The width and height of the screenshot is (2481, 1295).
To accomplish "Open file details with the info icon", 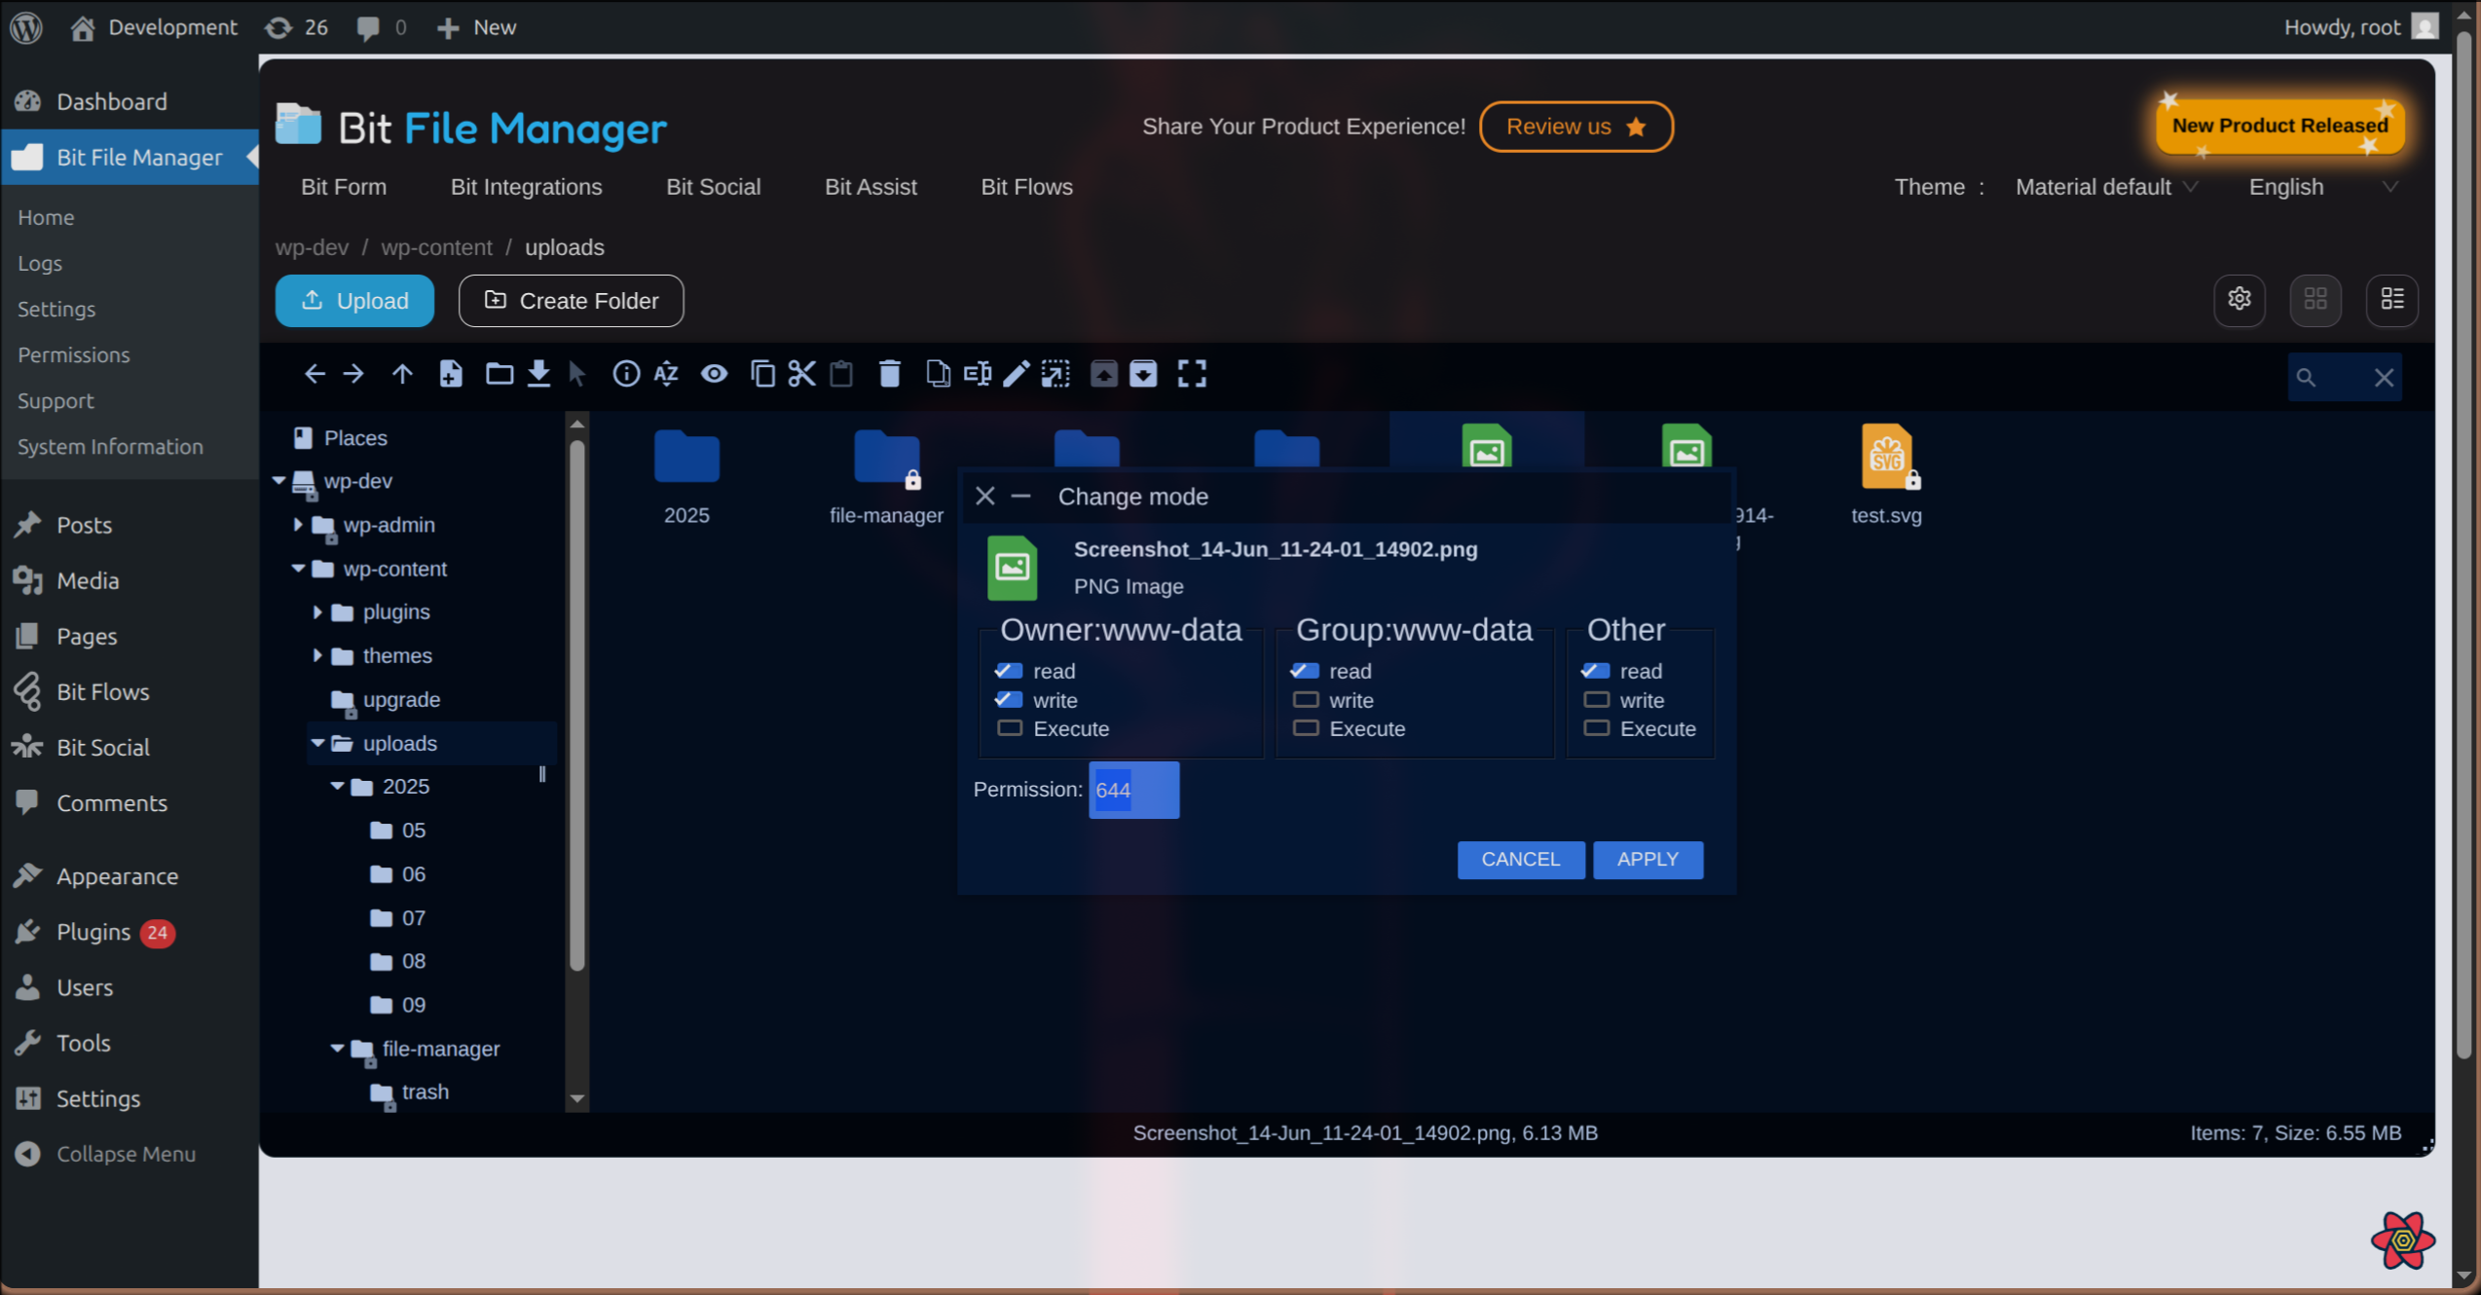I will click(626, 373).
